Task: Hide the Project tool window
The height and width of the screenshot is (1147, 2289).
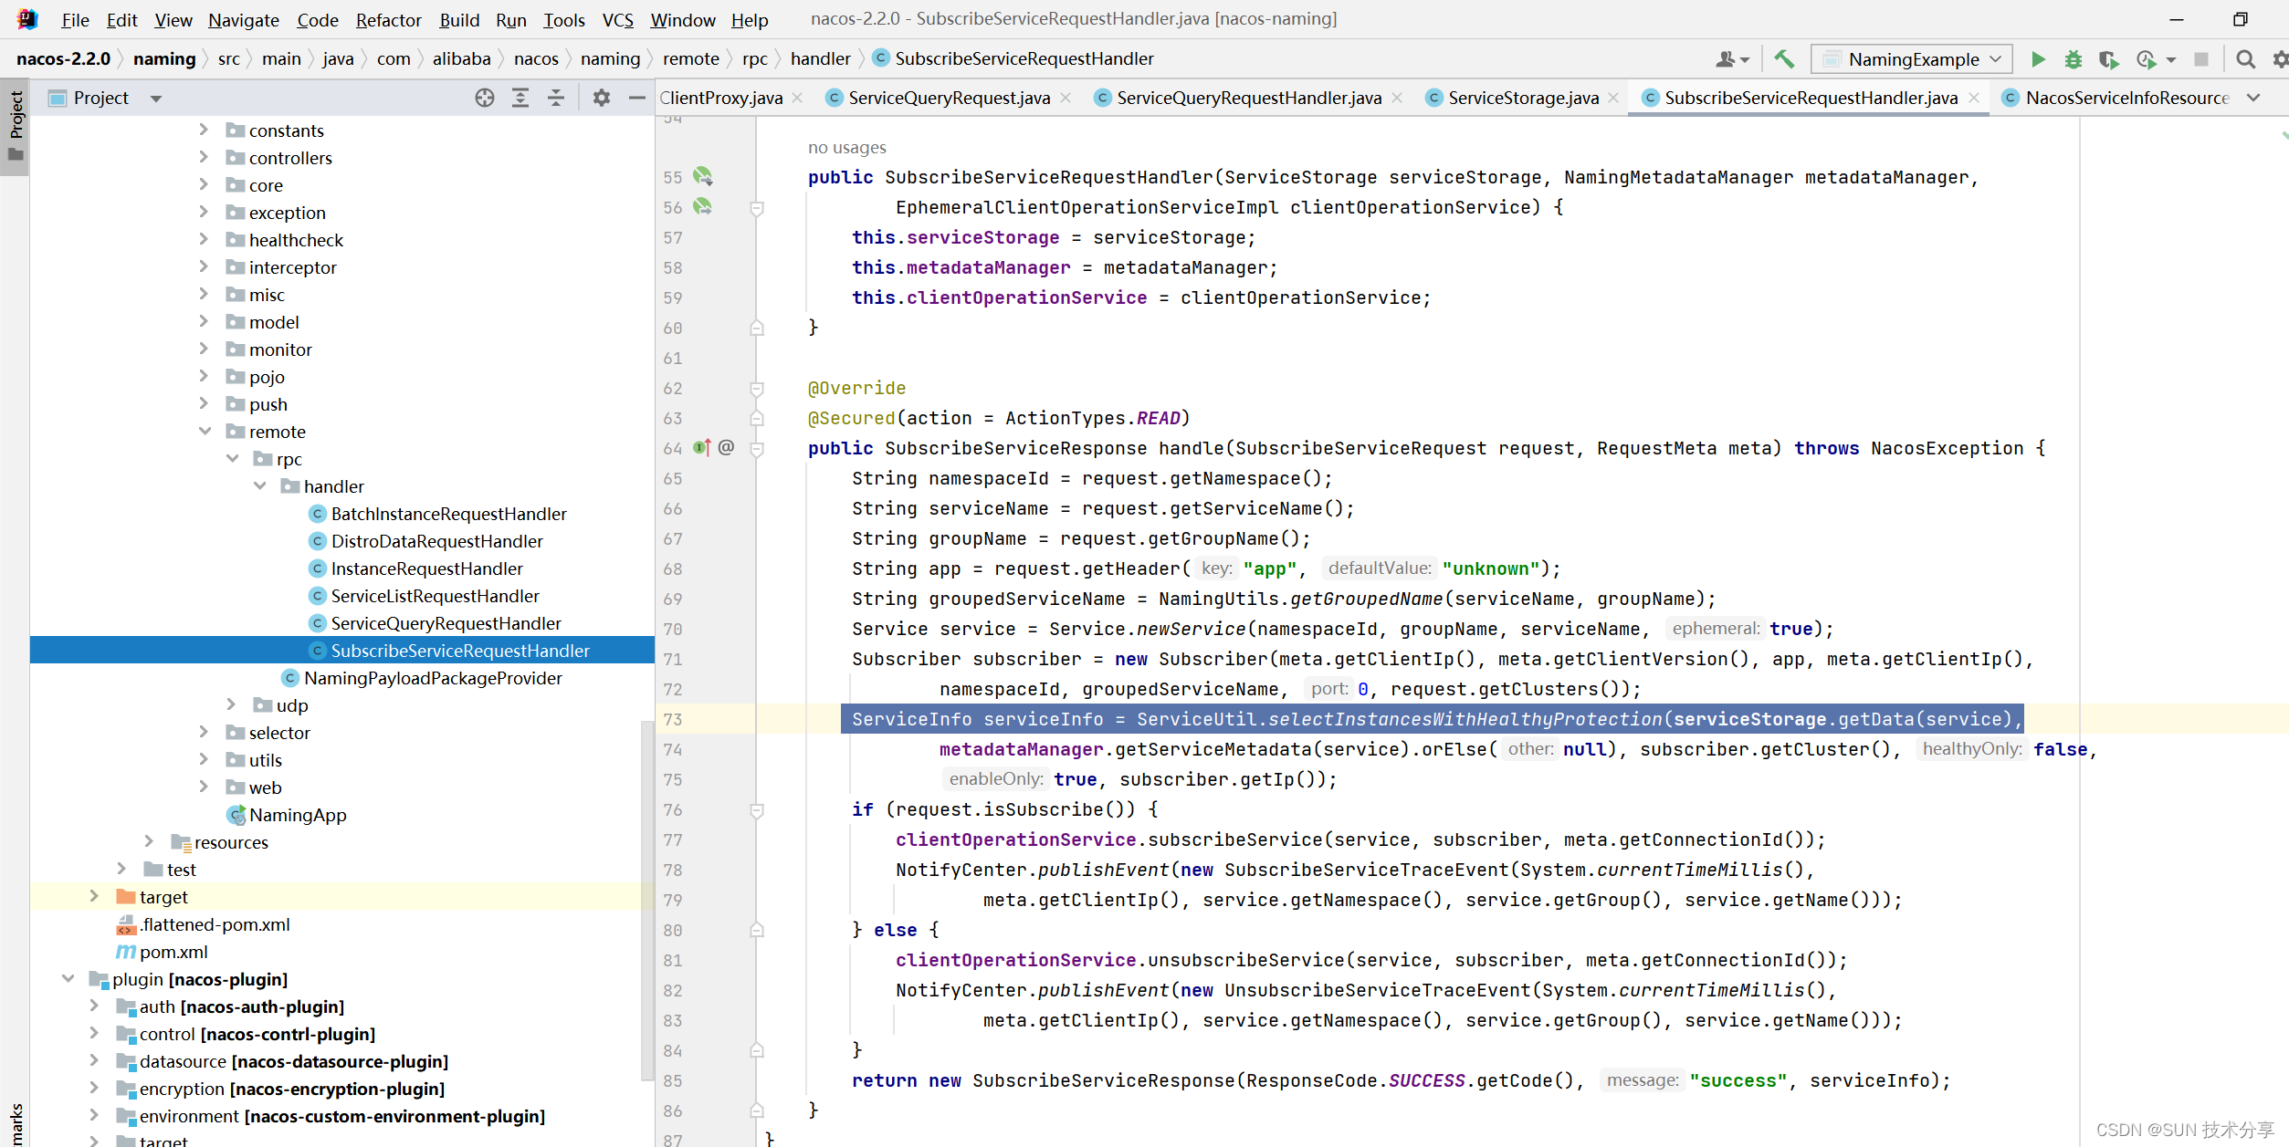Action: tap(637, 98)
